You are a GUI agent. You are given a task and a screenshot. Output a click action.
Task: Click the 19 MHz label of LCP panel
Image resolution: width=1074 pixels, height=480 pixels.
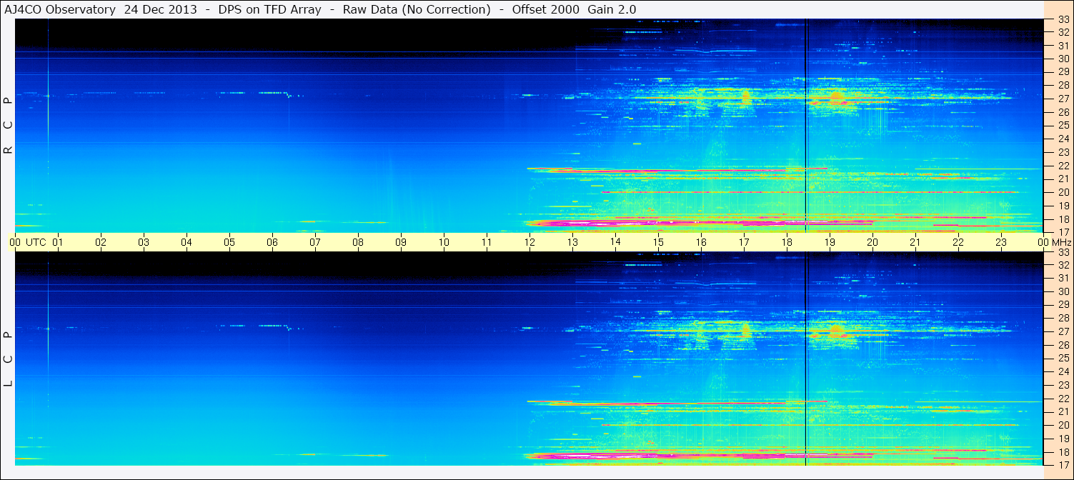[x=1063, y=439]
